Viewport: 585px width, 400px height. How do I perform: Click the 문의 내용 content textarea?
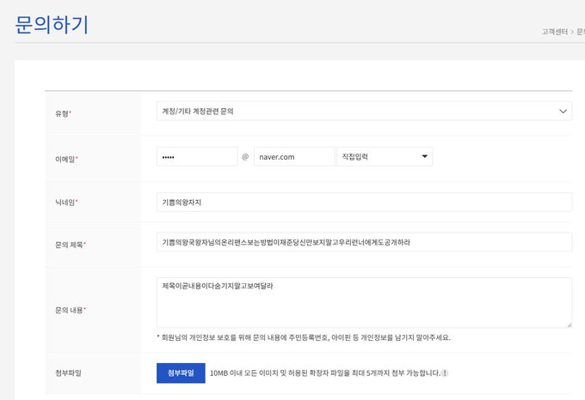click(364, 302)
